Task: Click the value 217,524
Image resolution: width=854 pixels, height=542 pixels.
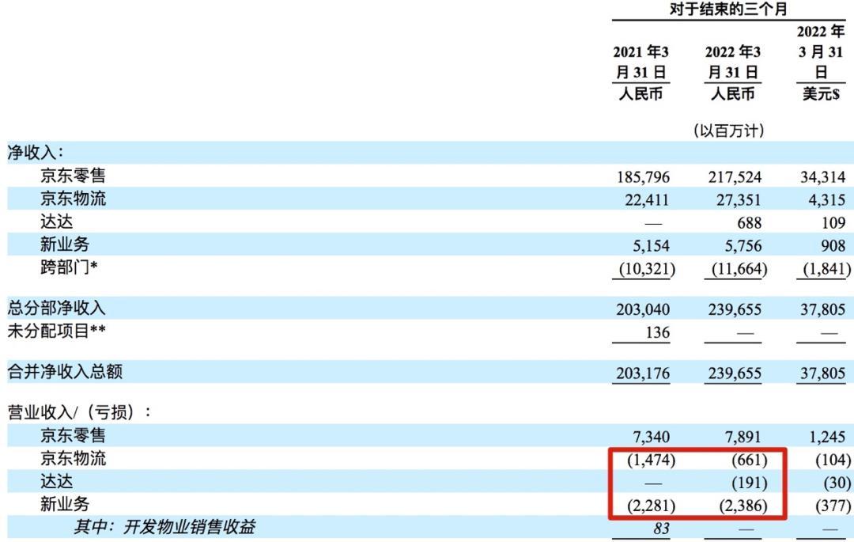Action: [735, 177]
